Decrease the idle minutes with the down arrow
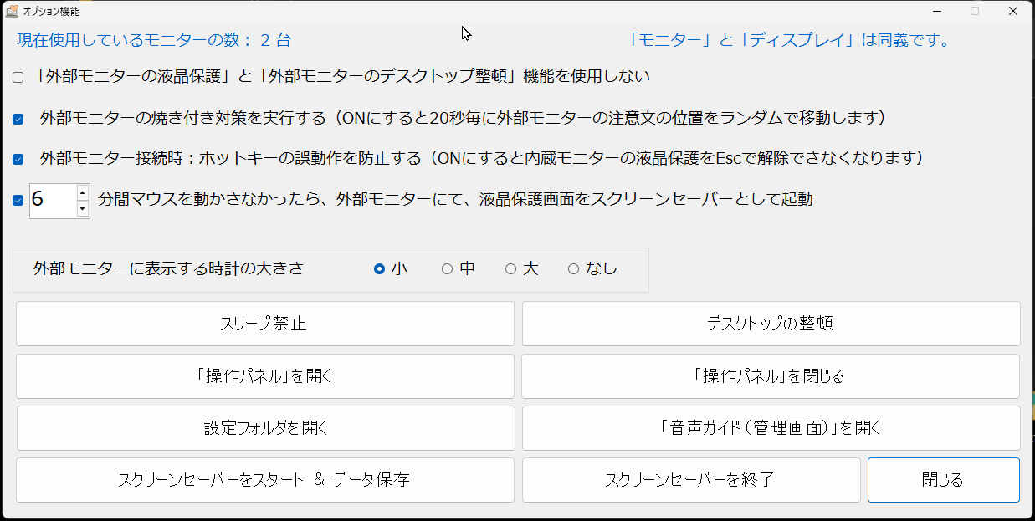 pyautogui.click(x=82, y=209)
